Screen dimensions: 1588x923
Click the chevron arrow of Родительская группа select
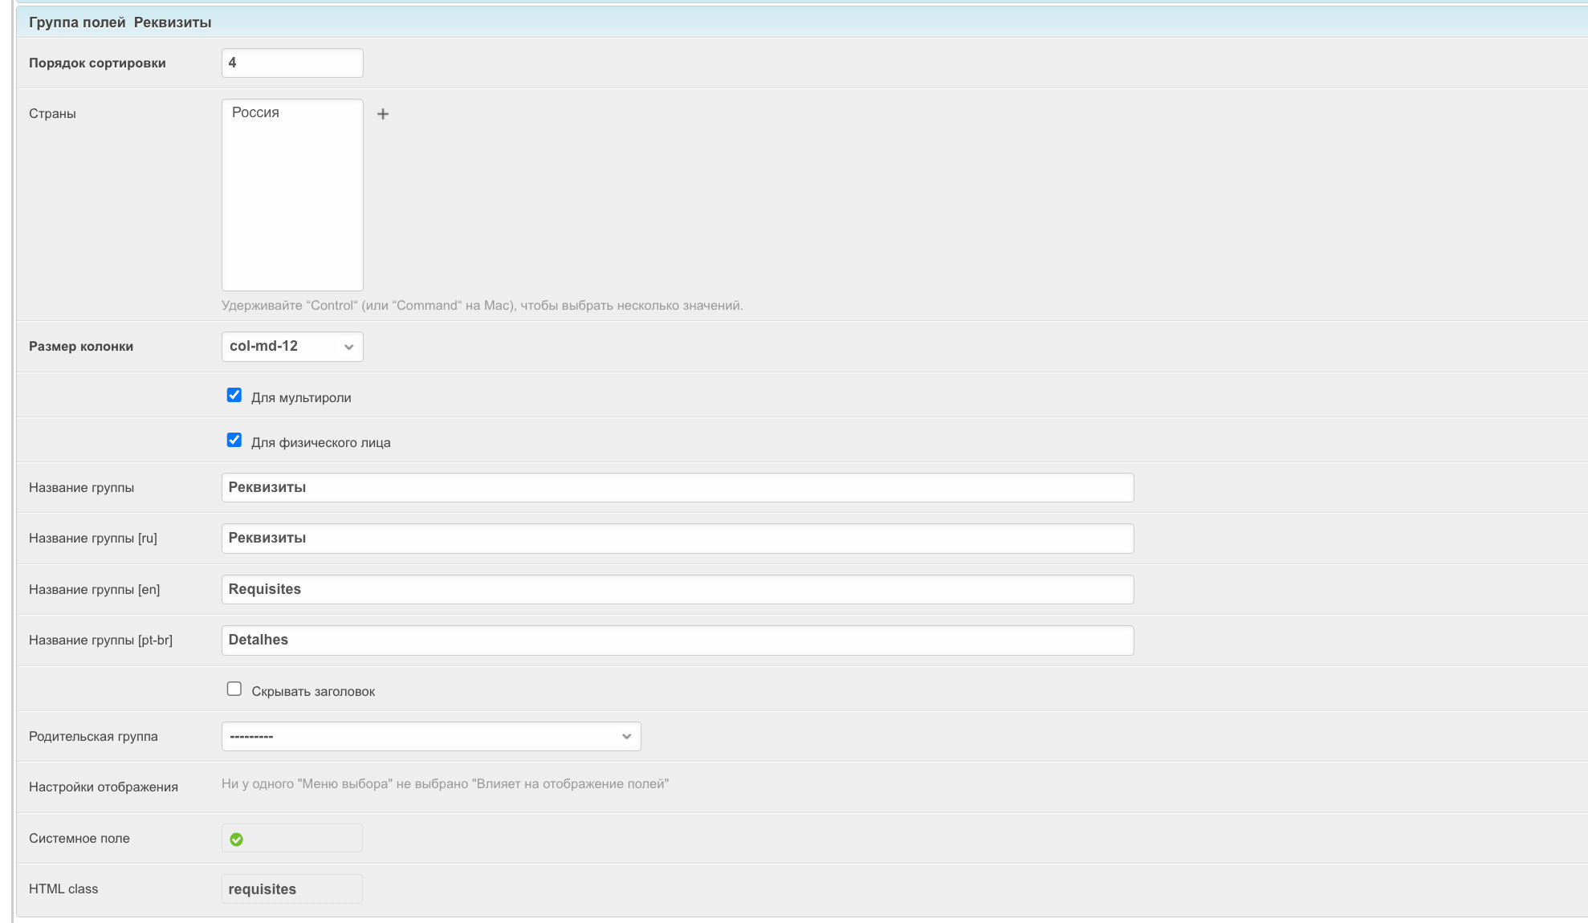click(x=626, y=736)
